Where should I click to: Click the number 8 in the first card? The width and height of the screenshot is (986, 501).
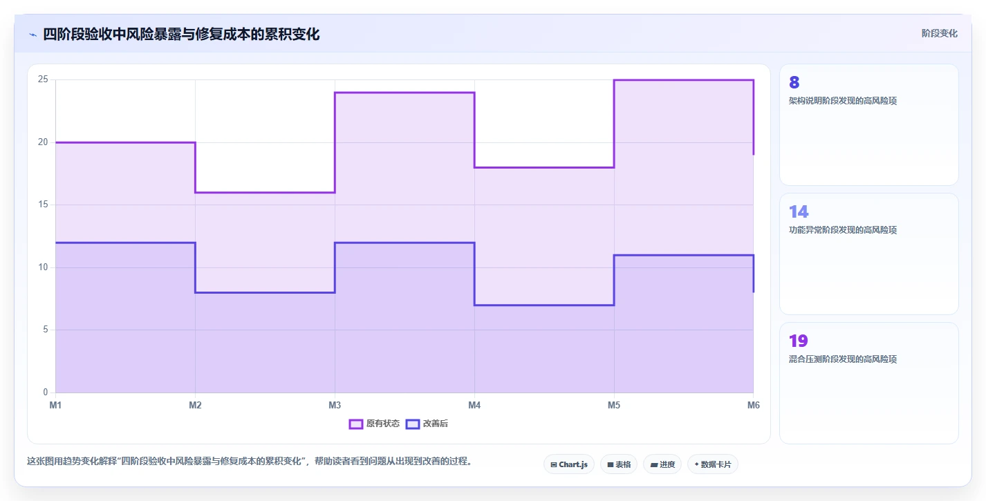[x=794, y=83]
